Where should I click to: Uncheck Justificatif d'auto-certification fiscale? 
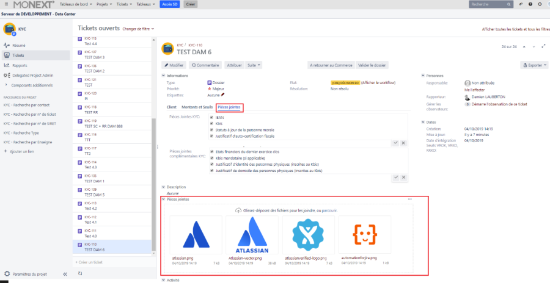click(x=211, y=135)
